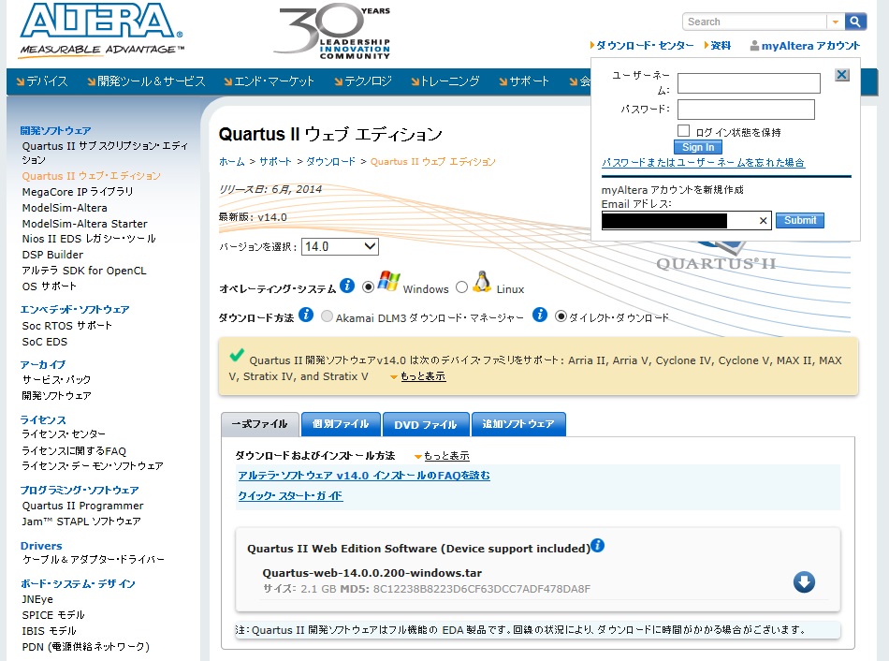The width and height of the screenshot is (889, 661).
Task: Click info icon beside Web Edition Software
Action: pyautogui.click(x=598, y=546)
